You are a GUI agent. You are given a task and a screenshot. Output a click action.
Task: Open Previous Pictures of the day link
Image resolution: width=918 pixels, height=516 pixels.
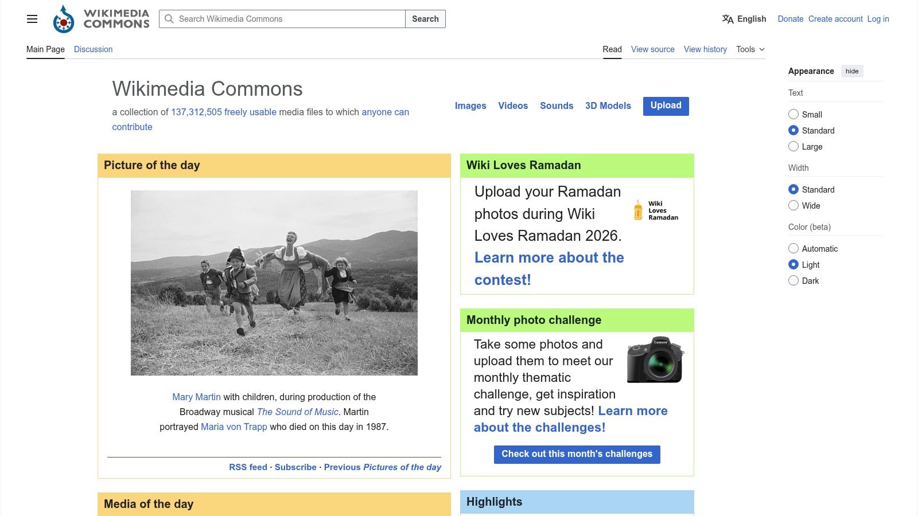pos(383,467)
